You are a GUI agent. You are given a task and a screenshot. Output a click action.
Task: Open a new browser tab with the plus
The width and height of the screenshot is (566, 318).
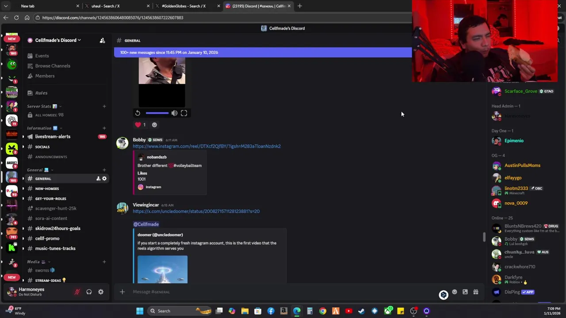coord(299,6)
